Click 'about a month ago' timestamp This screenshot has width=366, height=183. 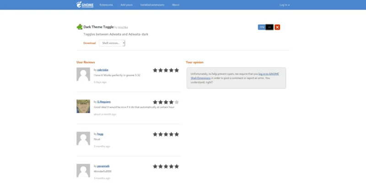(x=105, y=114)
